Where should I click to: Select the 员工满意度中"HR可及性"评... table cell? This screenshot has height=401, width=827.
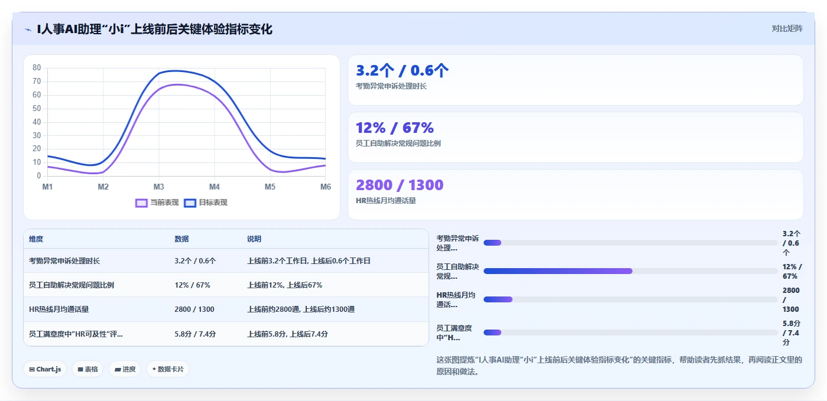click(x=76, y=334)
